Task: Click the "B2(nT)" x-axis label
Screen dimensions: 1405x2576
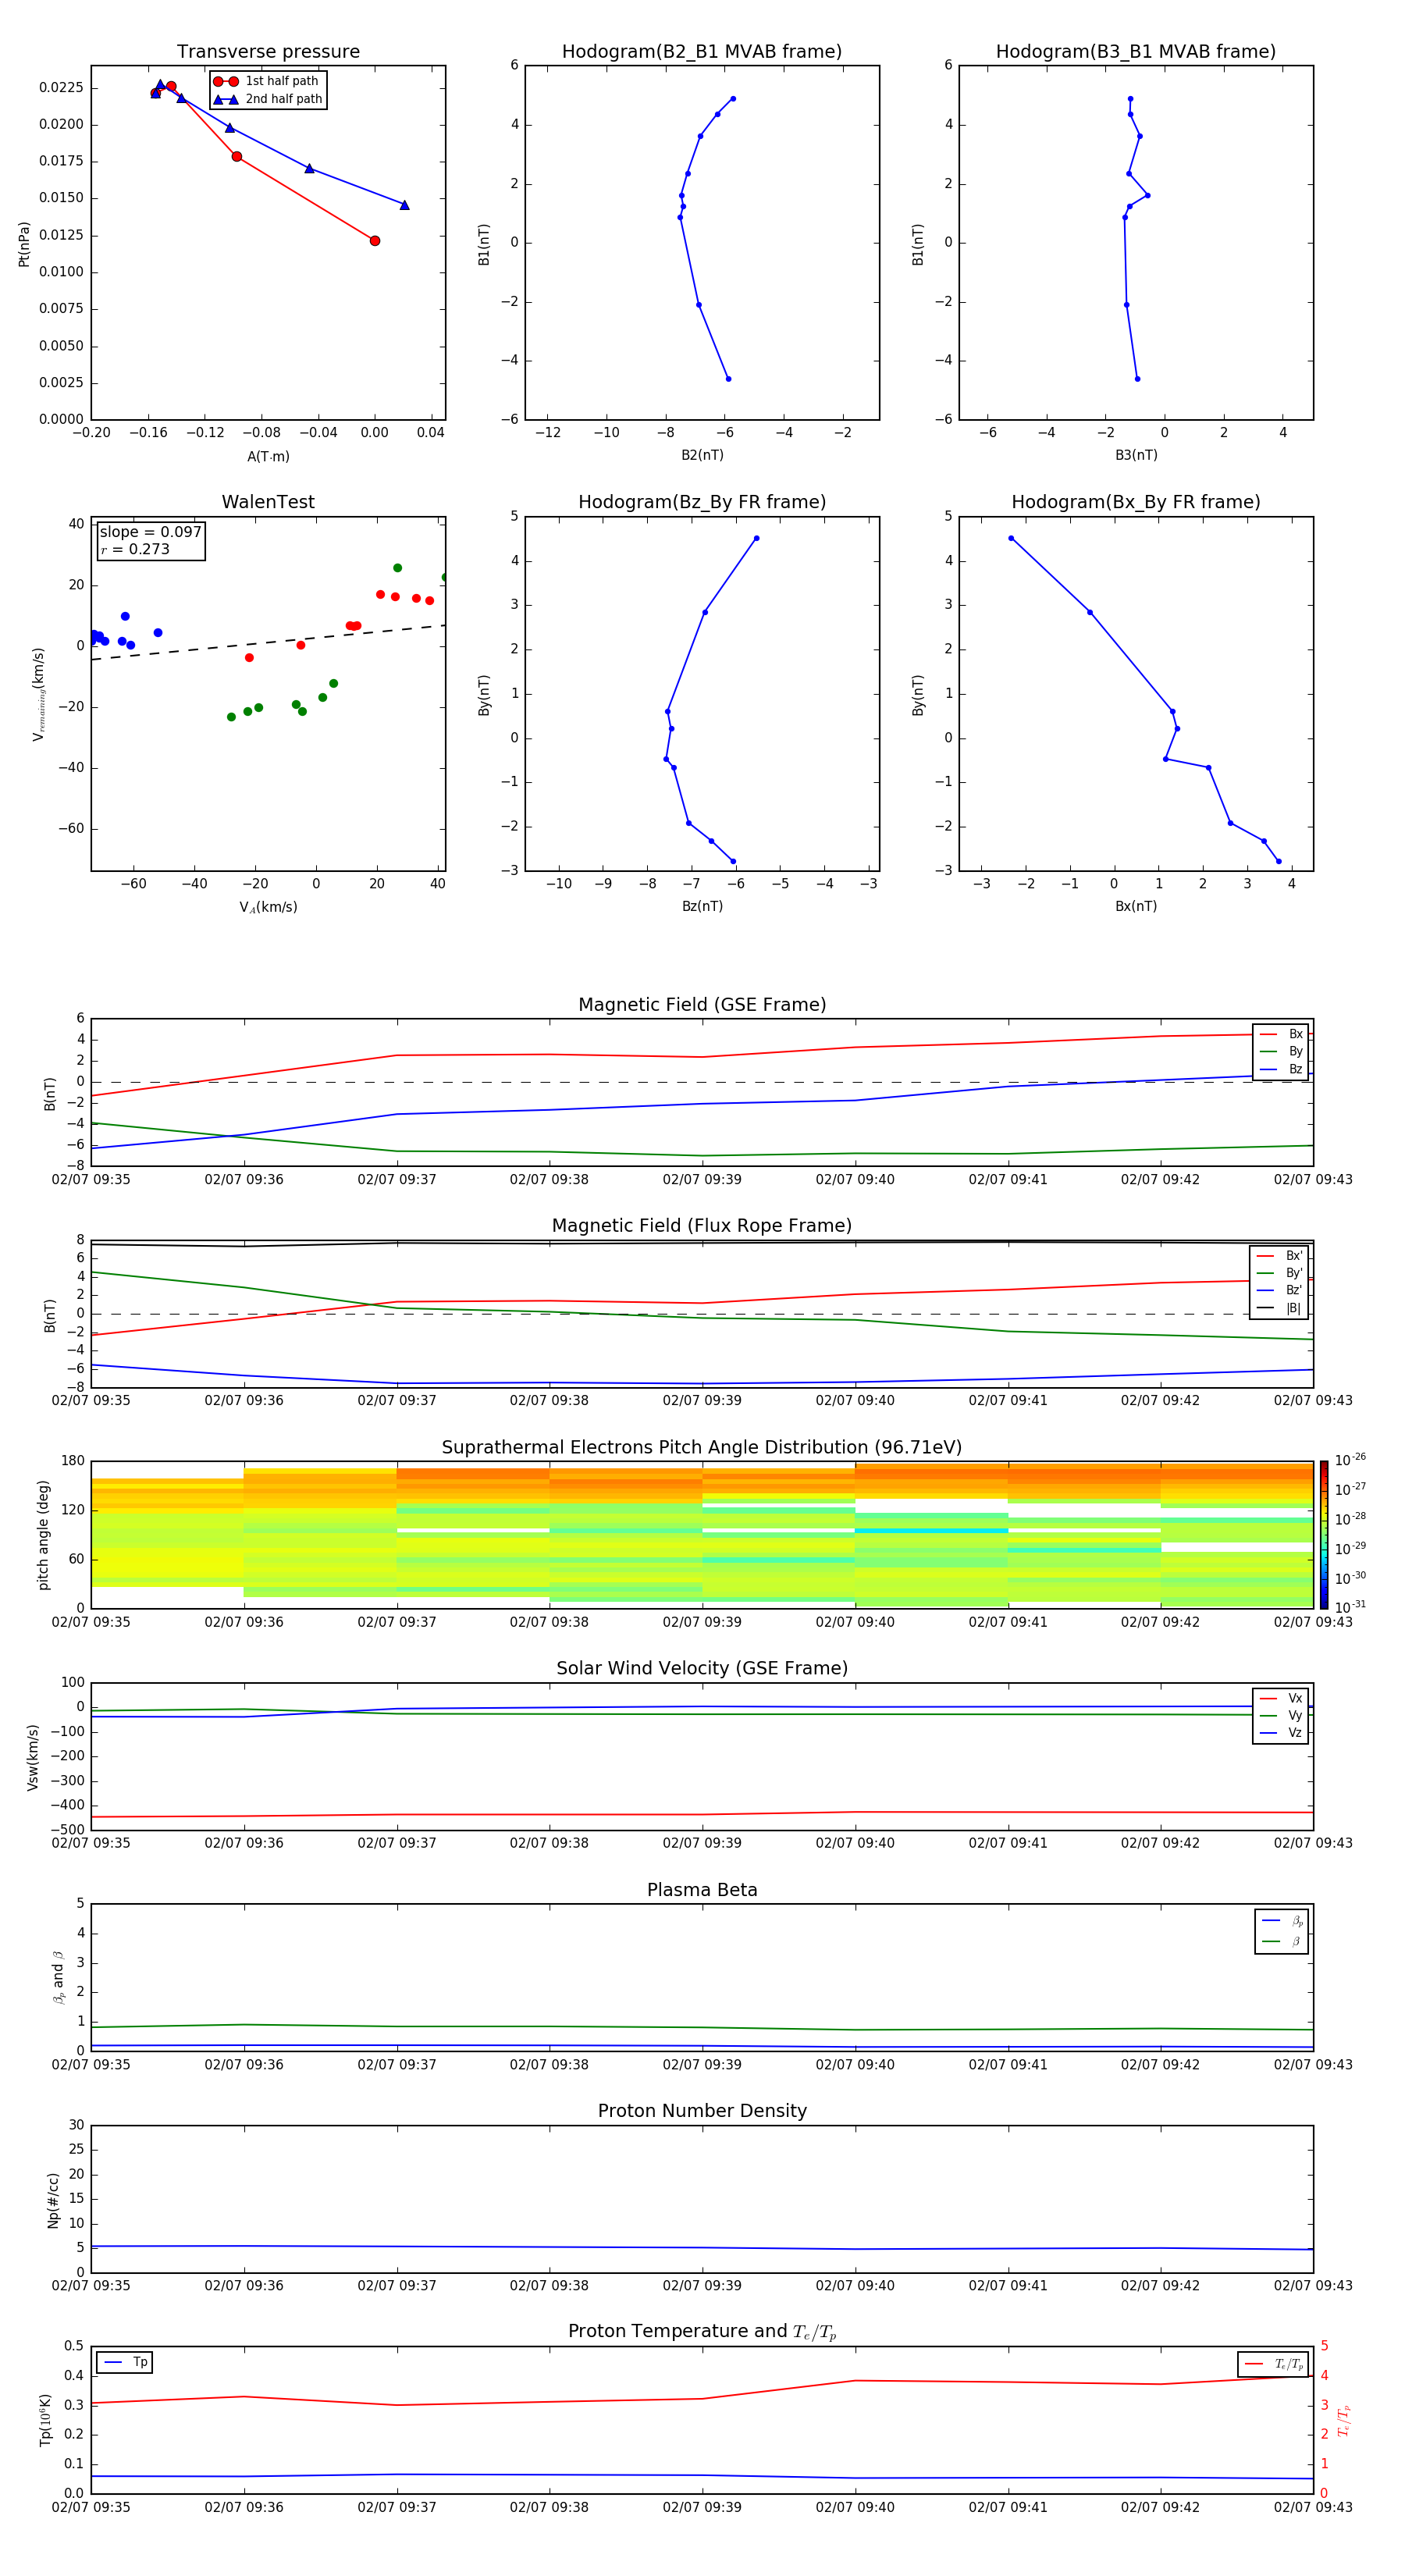Action: coord(702,455)
